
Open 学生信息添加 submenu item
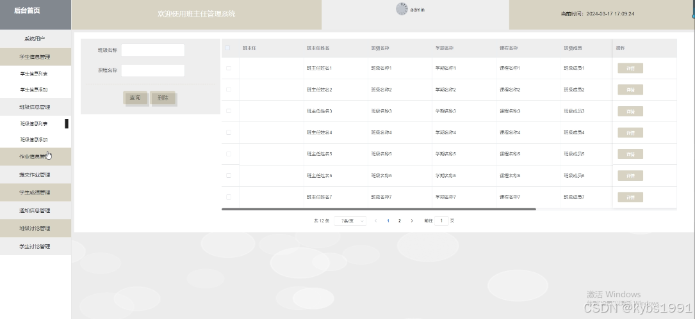tap(34, 89)
